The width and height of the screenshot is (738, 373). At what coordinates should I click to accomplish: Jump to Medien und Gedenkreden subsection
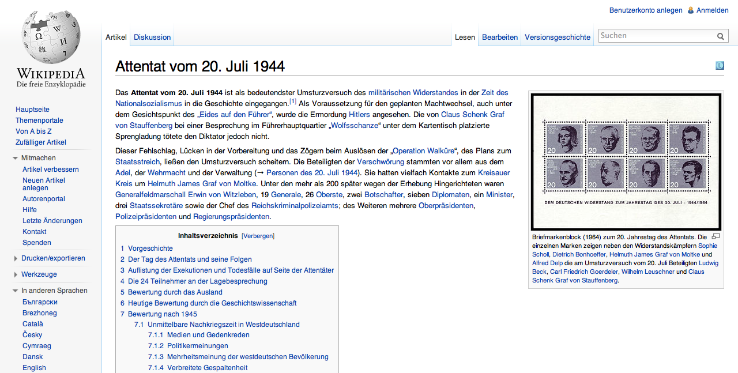coord(199,335)
